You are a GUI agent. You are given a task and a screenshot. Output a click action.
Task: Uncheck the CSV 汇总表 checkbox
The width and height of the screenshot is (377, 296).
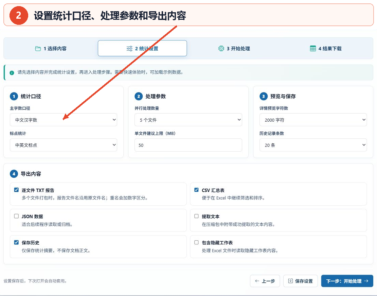coord(196,190)
